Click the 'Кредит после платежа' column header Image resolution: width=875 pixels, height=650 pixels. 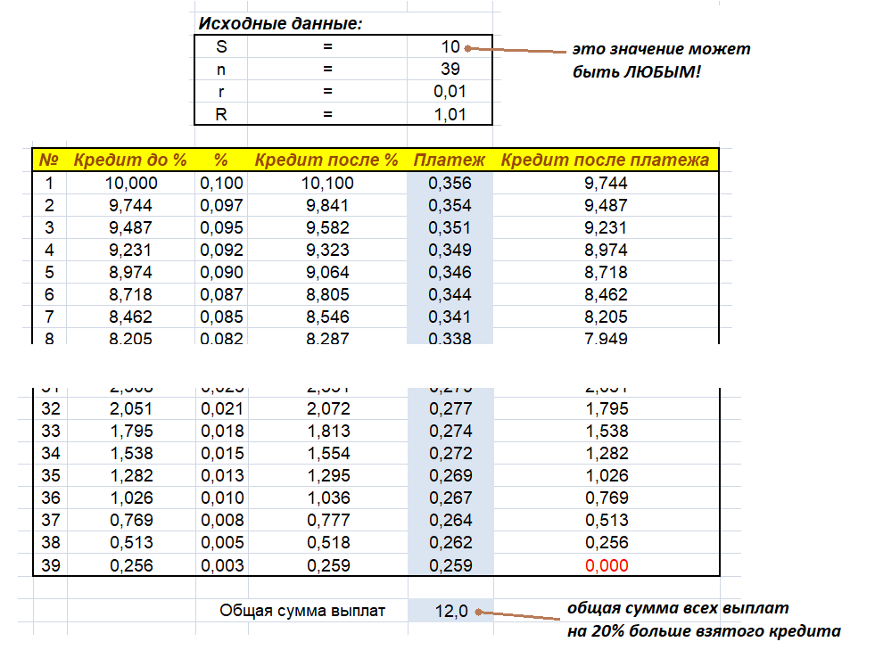click(606, 160)
